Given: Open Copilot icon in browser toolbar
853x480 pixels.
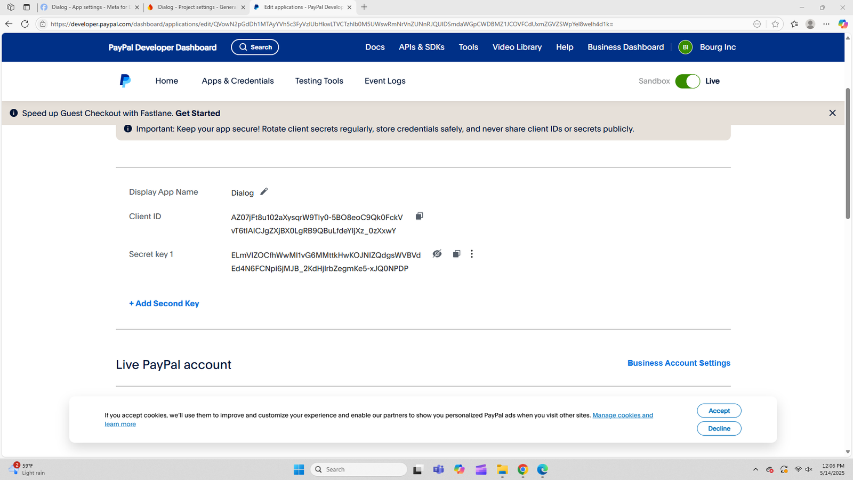Looking at the screenshot, I should (843, 24).
